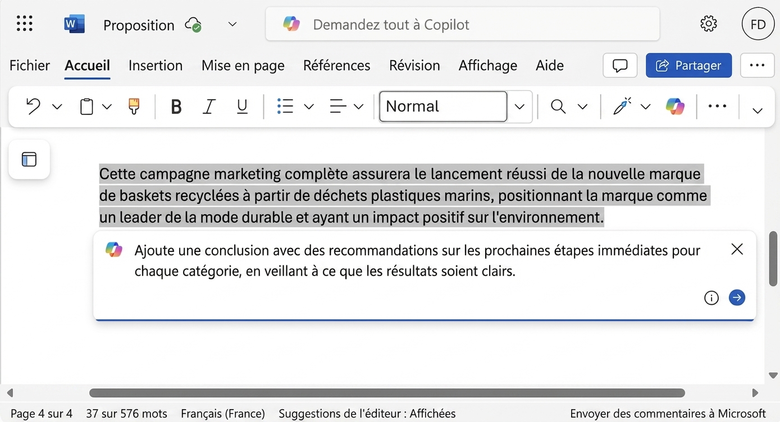This screenshot has height=422, width=780.
Task: Apply a bulleted list
Action: [x=285, y=106]
